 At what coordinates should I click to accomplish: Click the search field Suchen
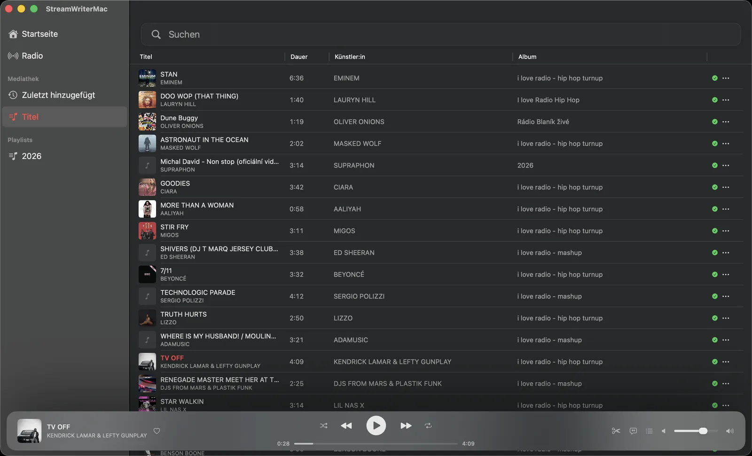click(x=441, y=34)
